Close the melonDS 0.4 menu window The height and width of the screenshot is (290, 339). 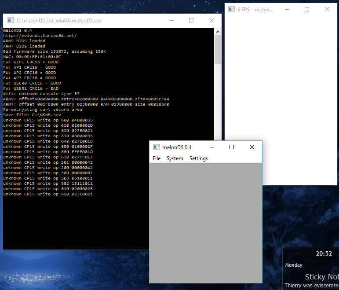(x=252, y=147)
